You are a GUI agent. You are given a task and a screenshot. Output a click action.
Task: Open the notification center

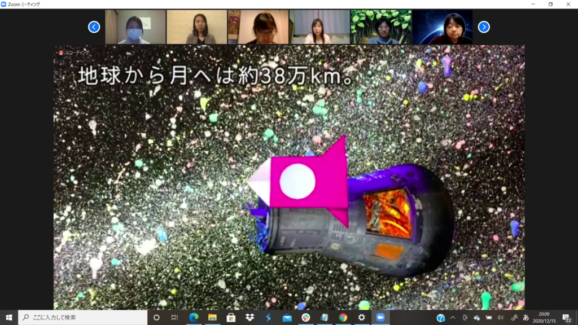[x=567, y=318]
